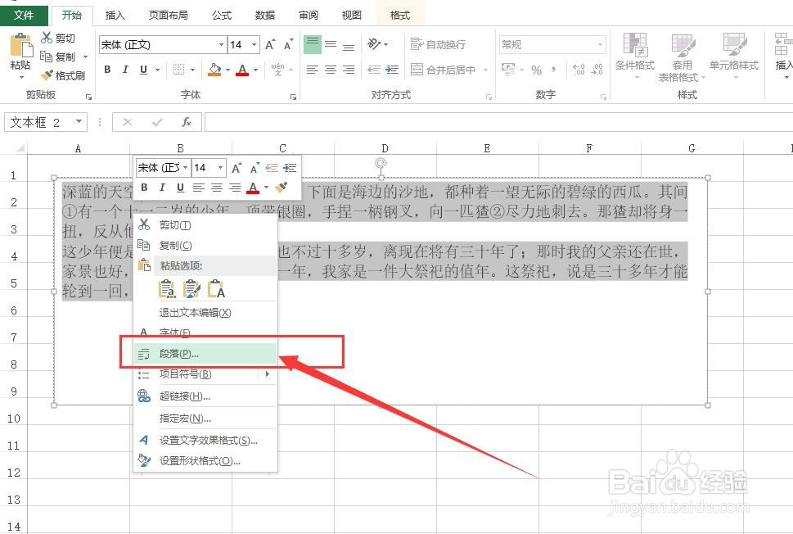Expand the merge and center dropdown arrow
This screenshot has width=793, height=534.
tap(485, 70)
